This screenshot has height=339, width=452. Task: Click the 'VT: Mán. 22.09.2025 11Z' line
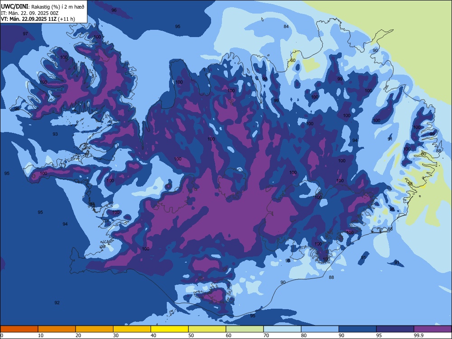(28, 19)
